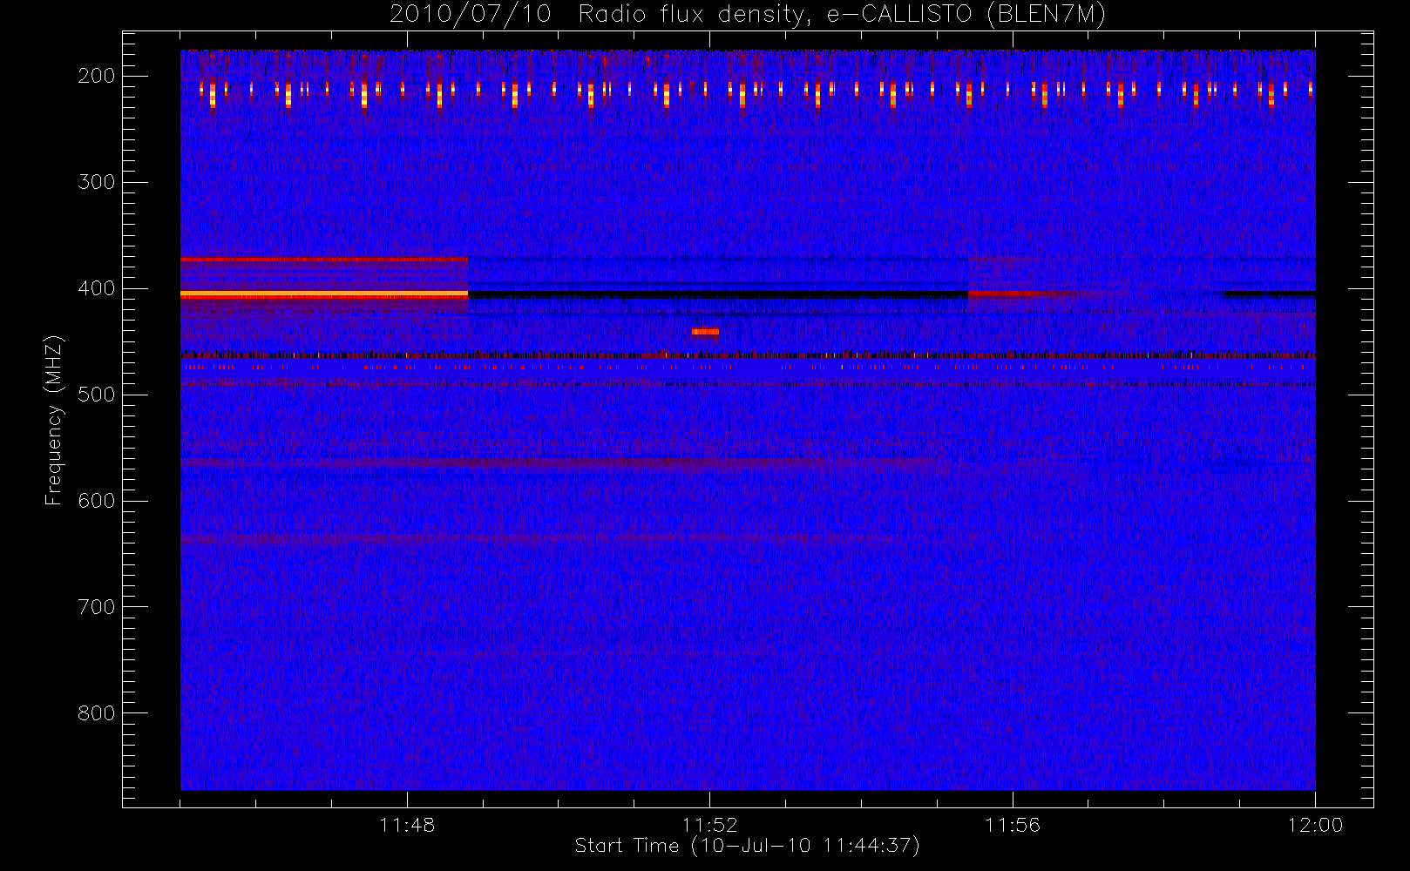This screenshot has height=871, width=1410.
Task: Click the 200 frequency tick label
Action: (x=96, y=76)
